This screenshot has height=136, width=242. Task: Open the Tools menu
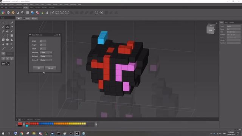coord(37,5)
